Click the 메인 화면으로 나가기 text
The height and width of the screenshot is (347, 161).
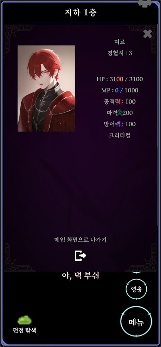tap(80, 239)
